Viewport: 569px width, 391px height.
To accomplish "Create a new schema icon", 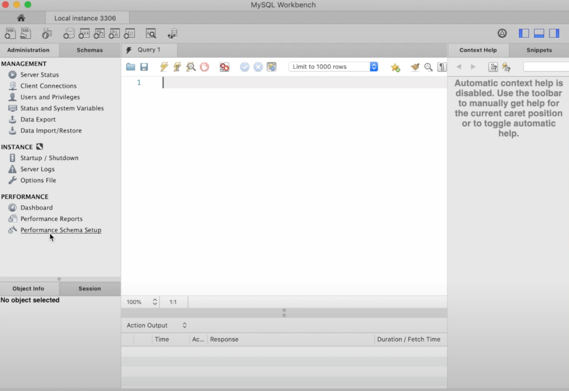I will (x=69, y=33).
